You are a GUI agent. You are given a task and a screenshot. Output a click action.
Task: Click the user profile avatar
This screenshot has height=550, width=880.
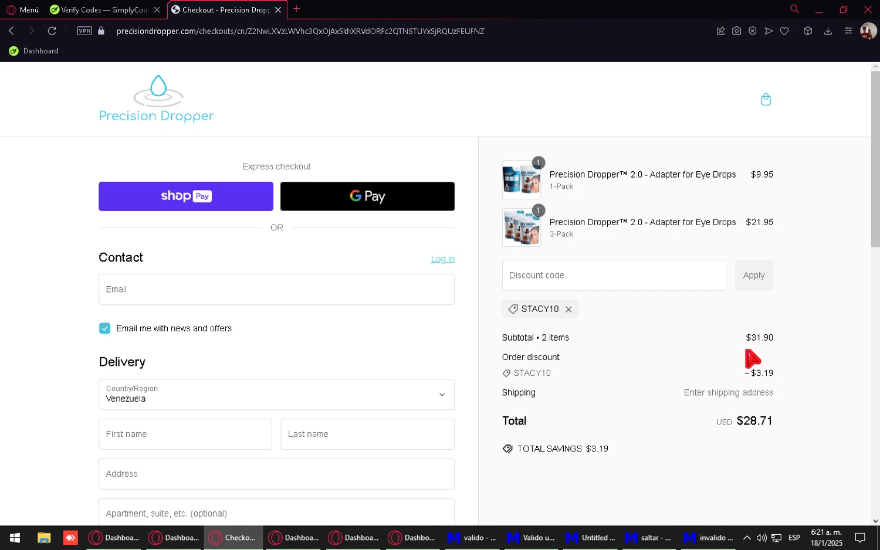[868, 31]
